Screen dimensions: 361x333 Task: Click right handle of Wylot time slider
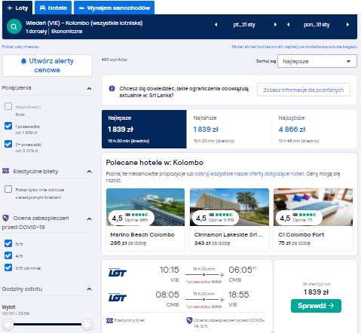click(87, 325)
